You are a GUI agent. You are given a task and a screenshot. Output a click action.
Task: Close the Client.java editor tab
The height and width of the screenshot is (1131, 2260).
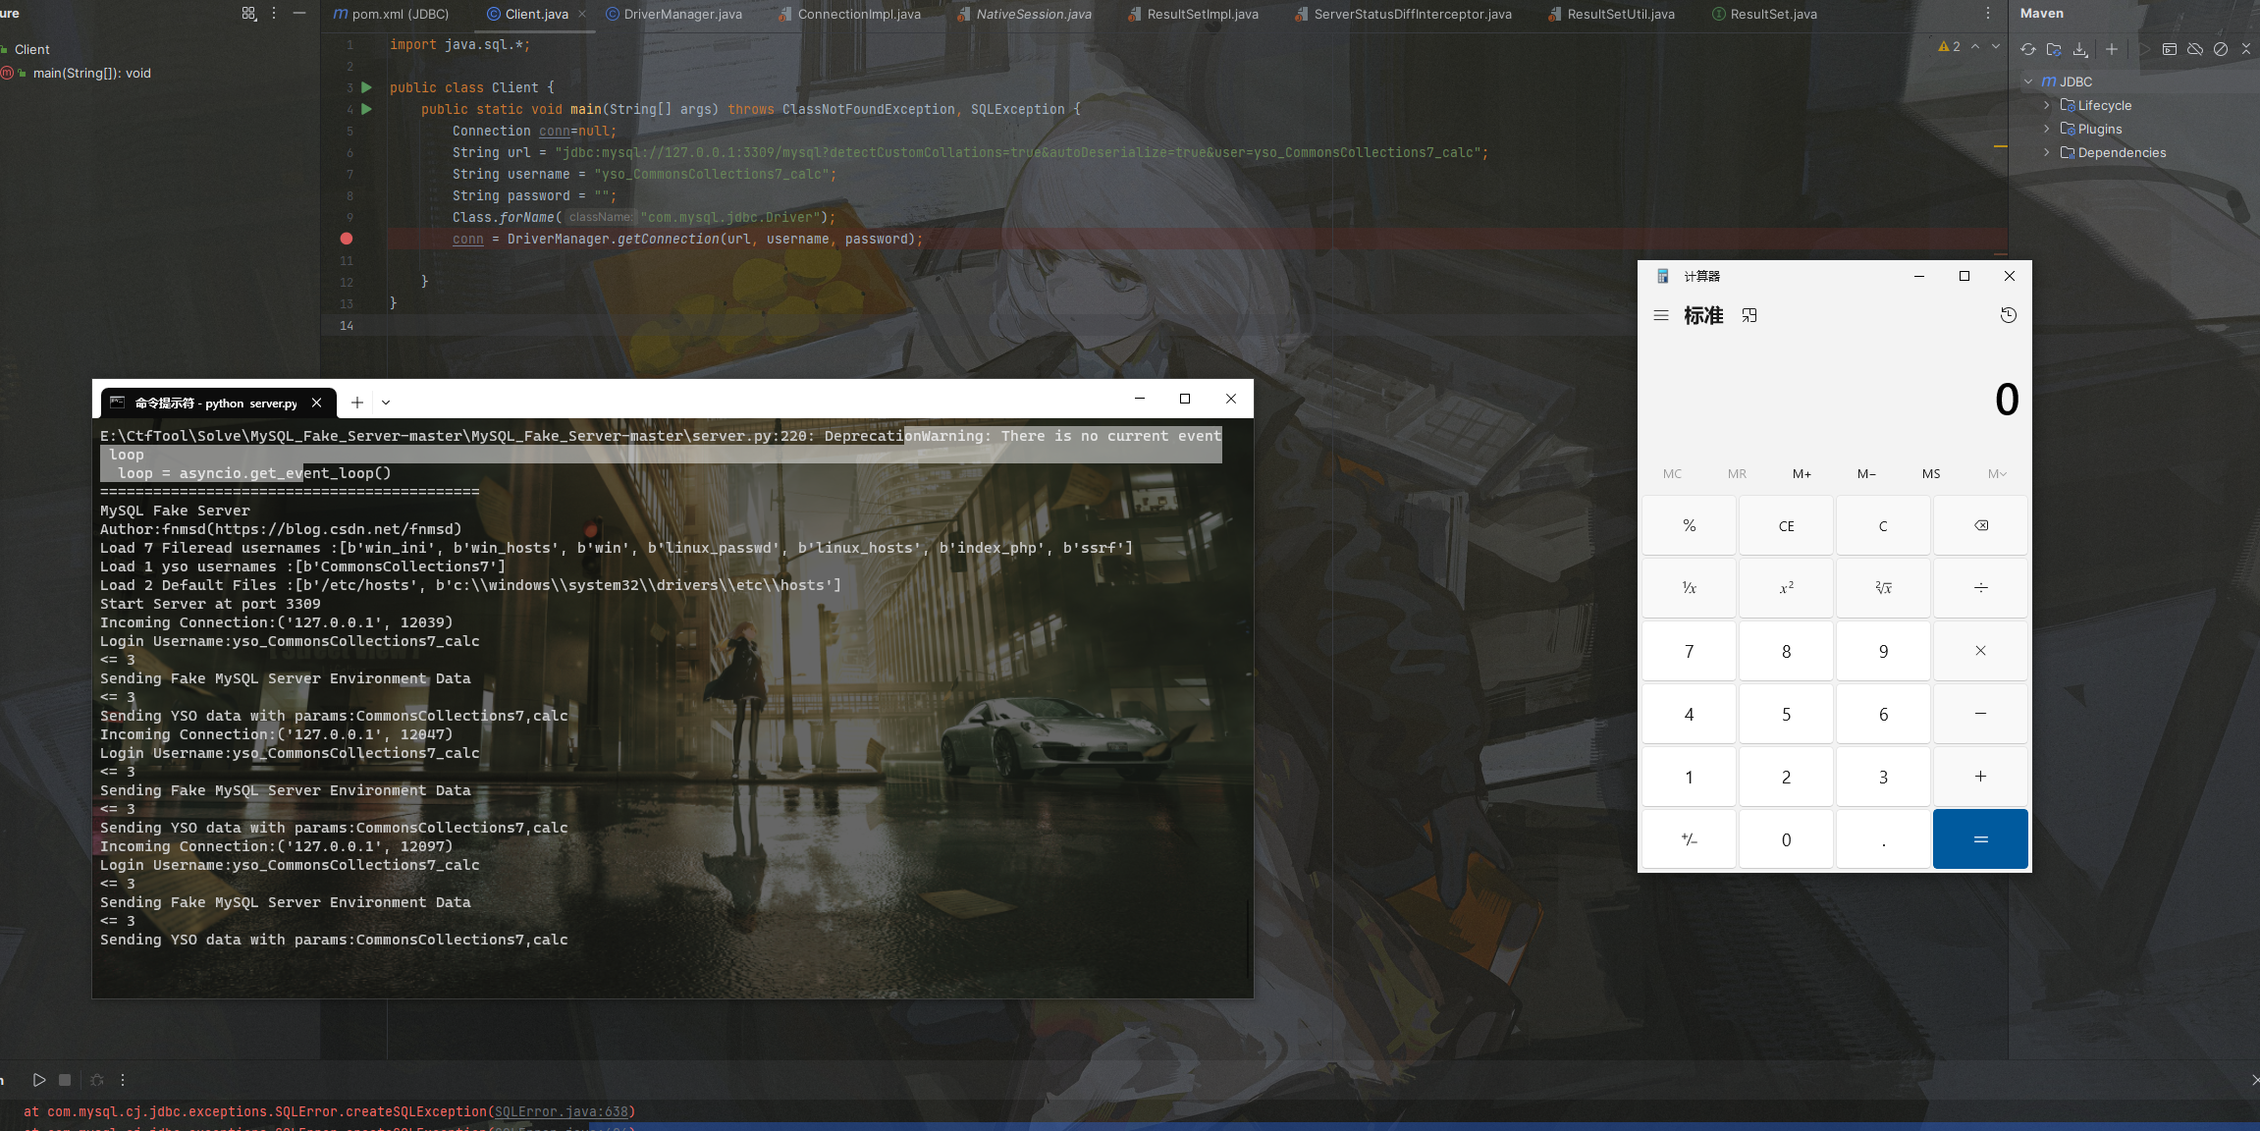(582, 14)
